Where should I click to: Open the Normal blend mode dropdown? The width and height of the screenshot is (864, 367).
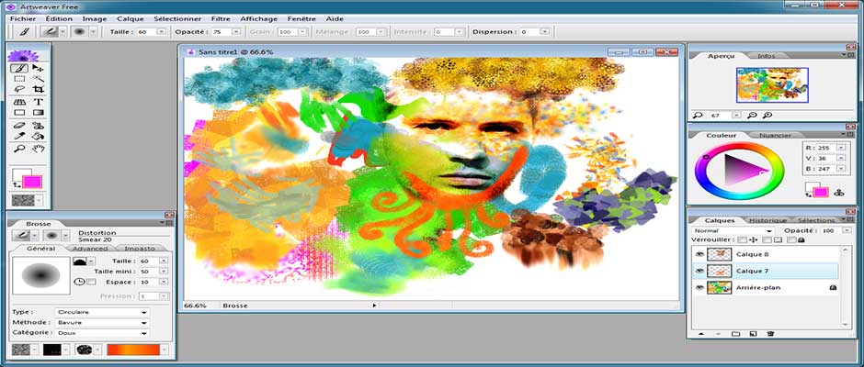(x=733, y=230)
